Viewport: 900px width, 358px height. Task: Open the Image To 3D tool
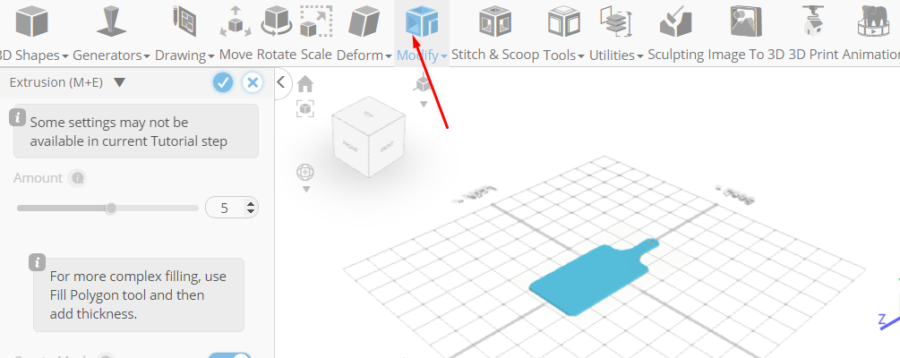(746, 32)
